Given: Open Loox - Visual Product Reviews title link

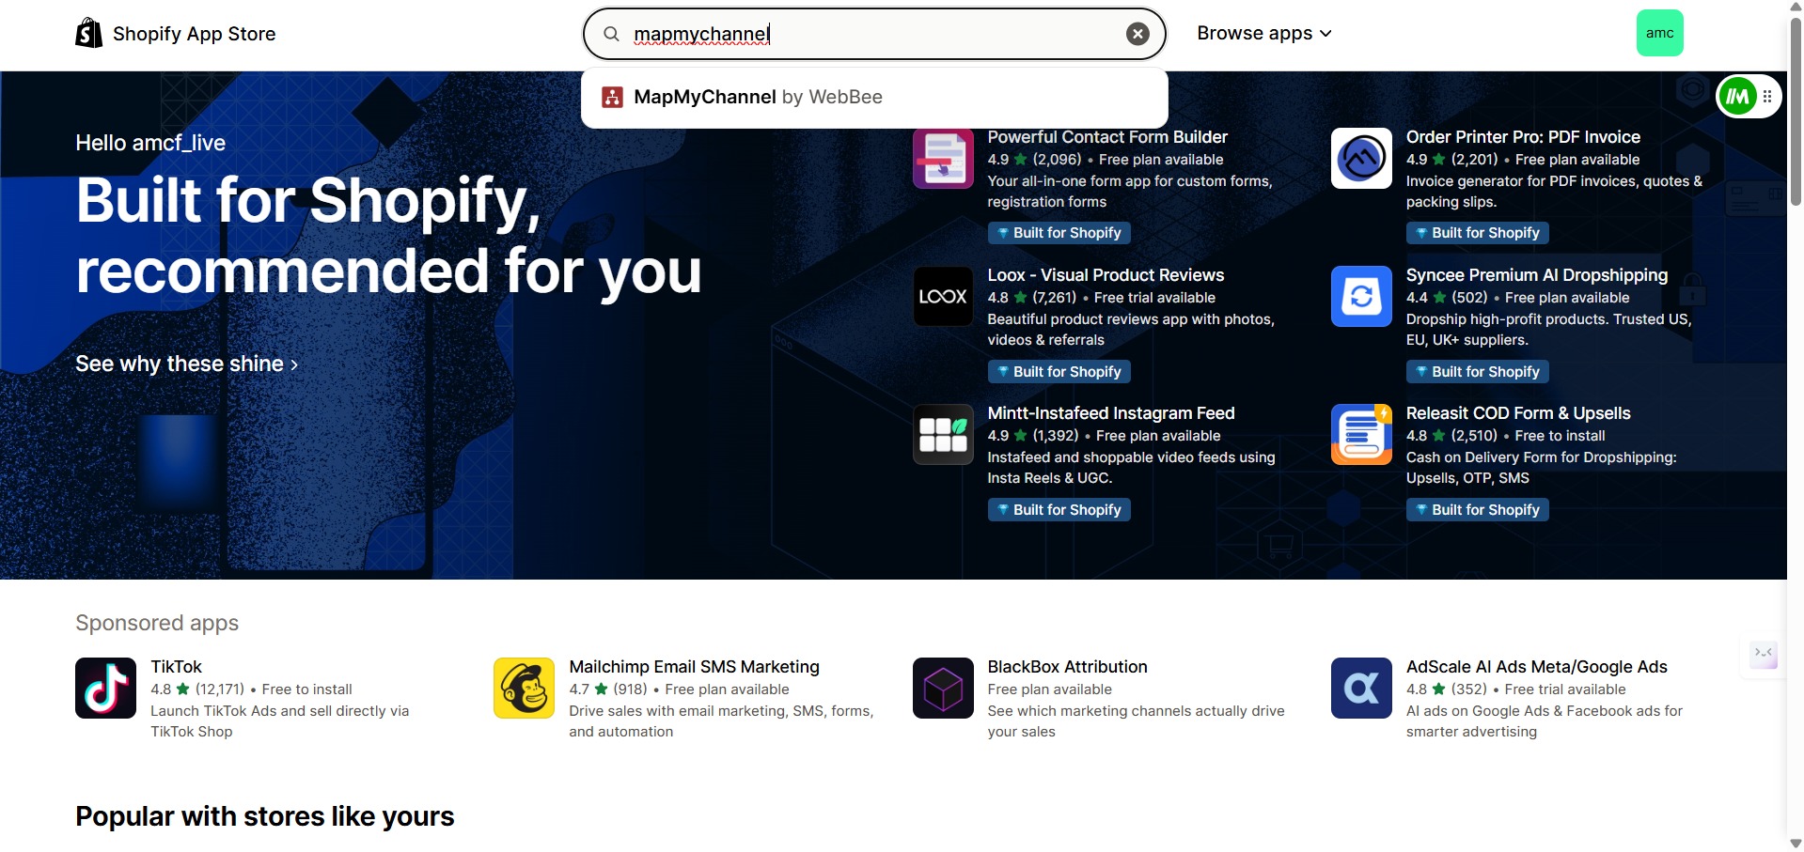Looking at the screenshot, I should tap(1106, 275).
